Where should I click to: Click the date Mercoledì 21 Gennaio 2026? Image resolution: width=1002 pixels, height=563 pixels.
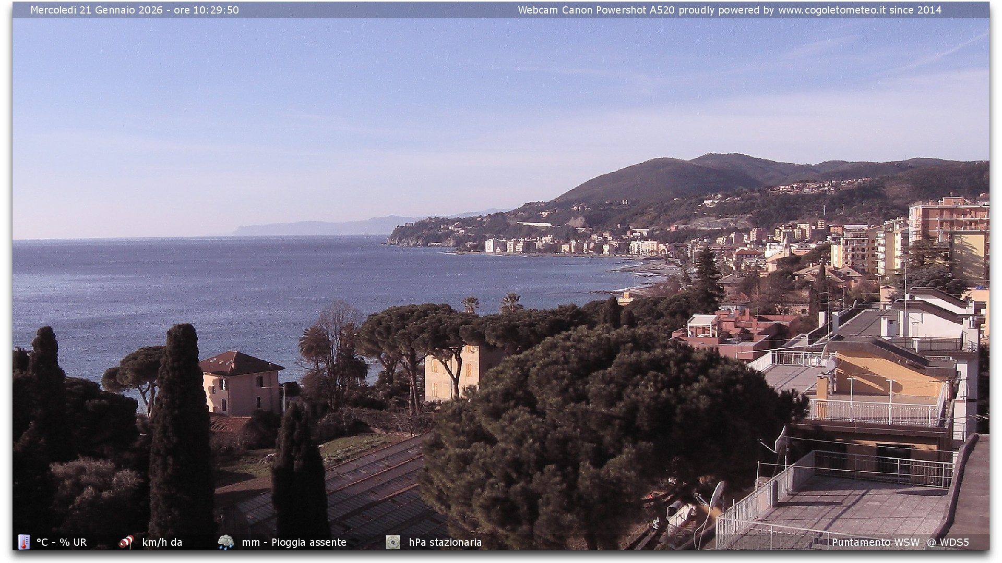(97, 10)
